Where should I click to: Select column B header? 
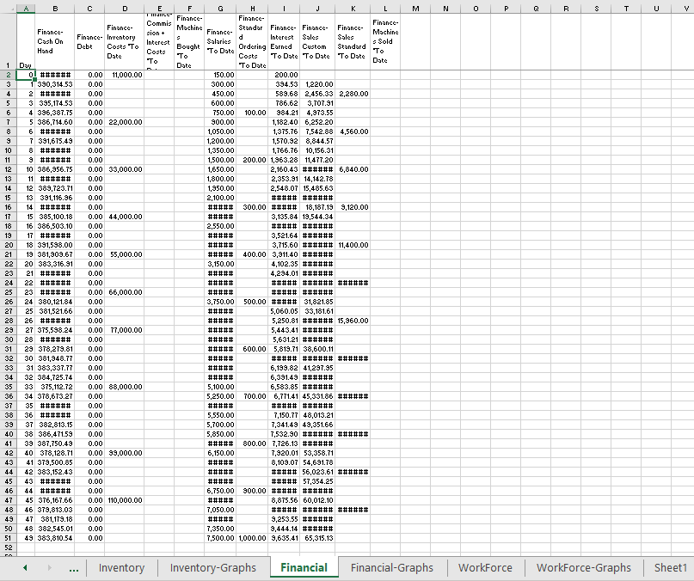[55, 9]
